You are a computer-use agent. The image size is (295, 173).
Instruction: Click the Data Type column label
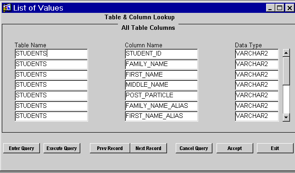pyautogui.click(x=248, y=45)
